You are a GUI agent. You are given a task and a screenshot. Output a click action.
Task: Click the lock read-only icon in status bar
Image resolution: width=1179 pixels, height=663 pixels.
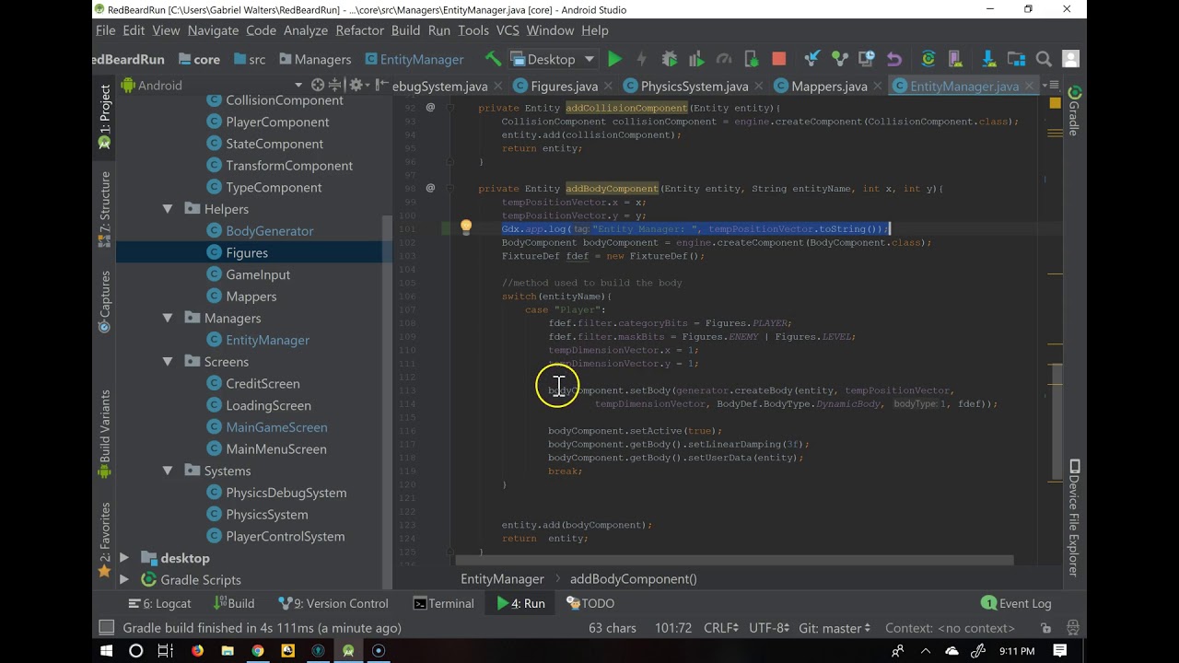1046,628
